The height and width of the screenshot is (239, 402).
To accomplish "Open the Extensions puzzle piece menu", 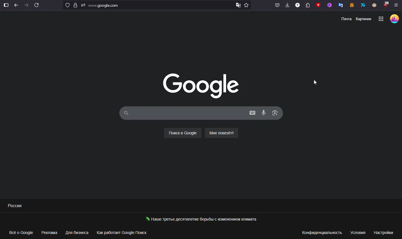I will pos(308,5).
